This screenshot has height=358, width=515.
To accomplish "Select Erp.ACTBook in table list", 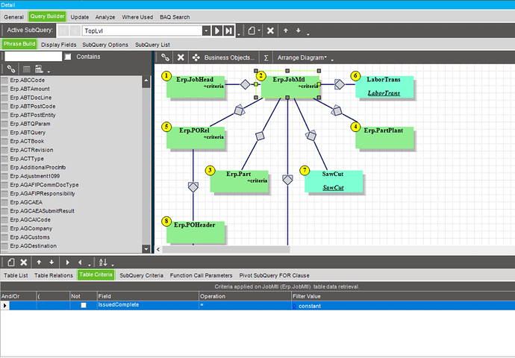I will click(x=27, y=141).
